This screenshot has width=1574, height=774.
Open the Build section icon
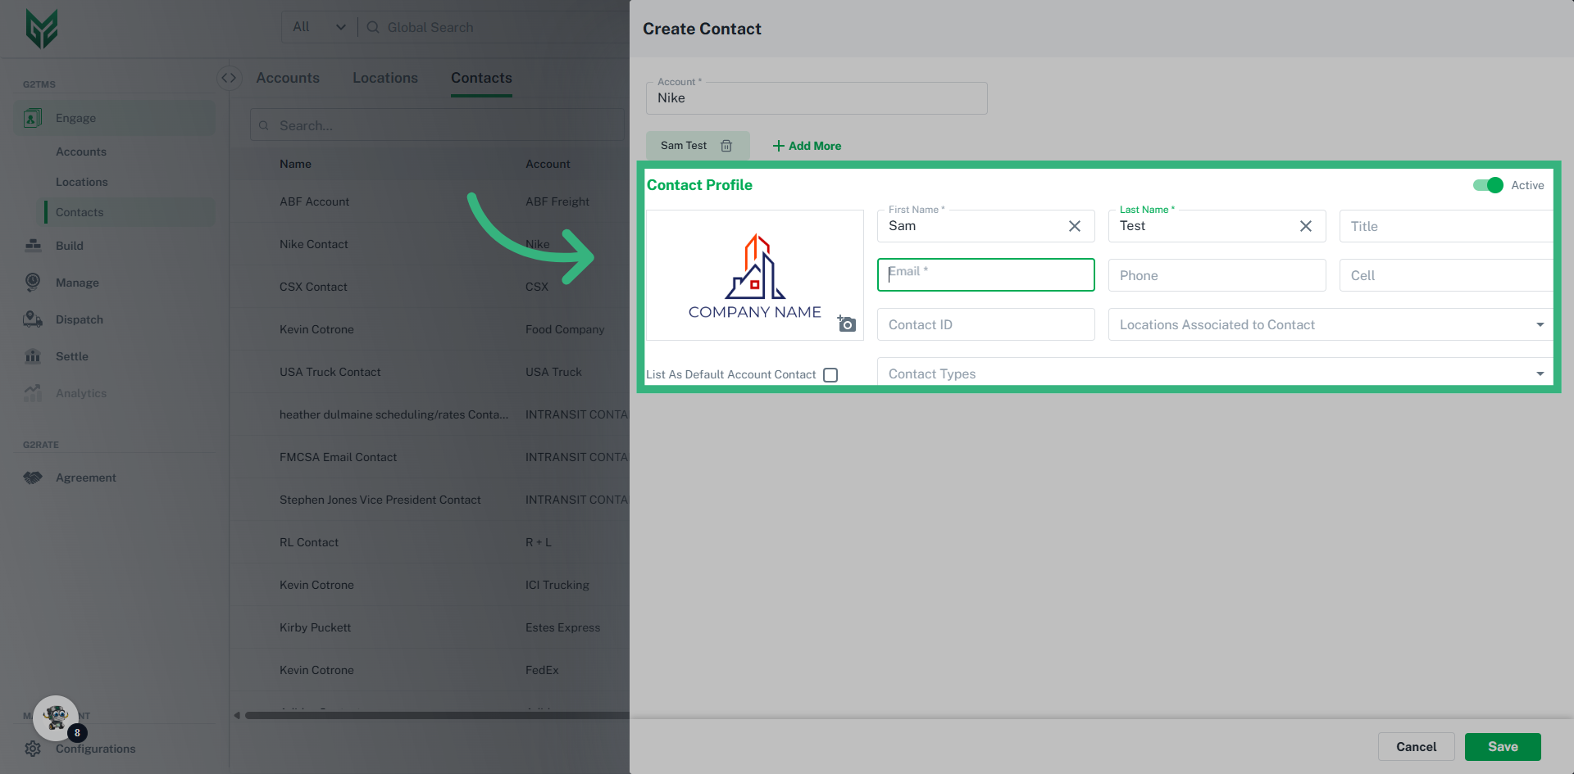32,246
